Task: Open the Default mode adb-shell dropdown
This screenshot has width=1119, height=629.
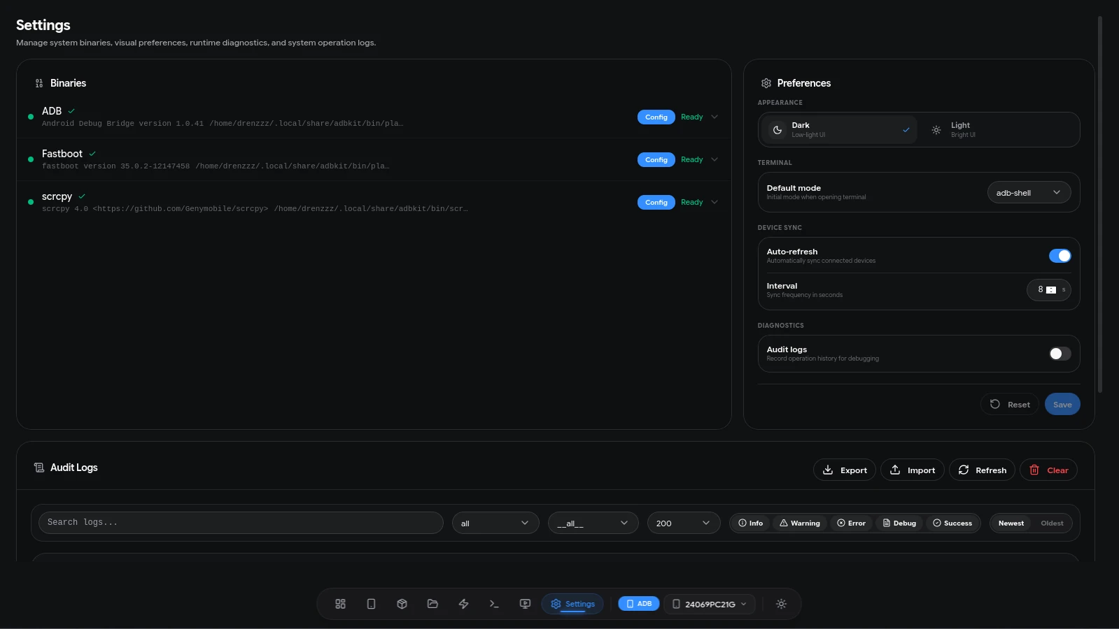Action: [x=1029, y=193]
